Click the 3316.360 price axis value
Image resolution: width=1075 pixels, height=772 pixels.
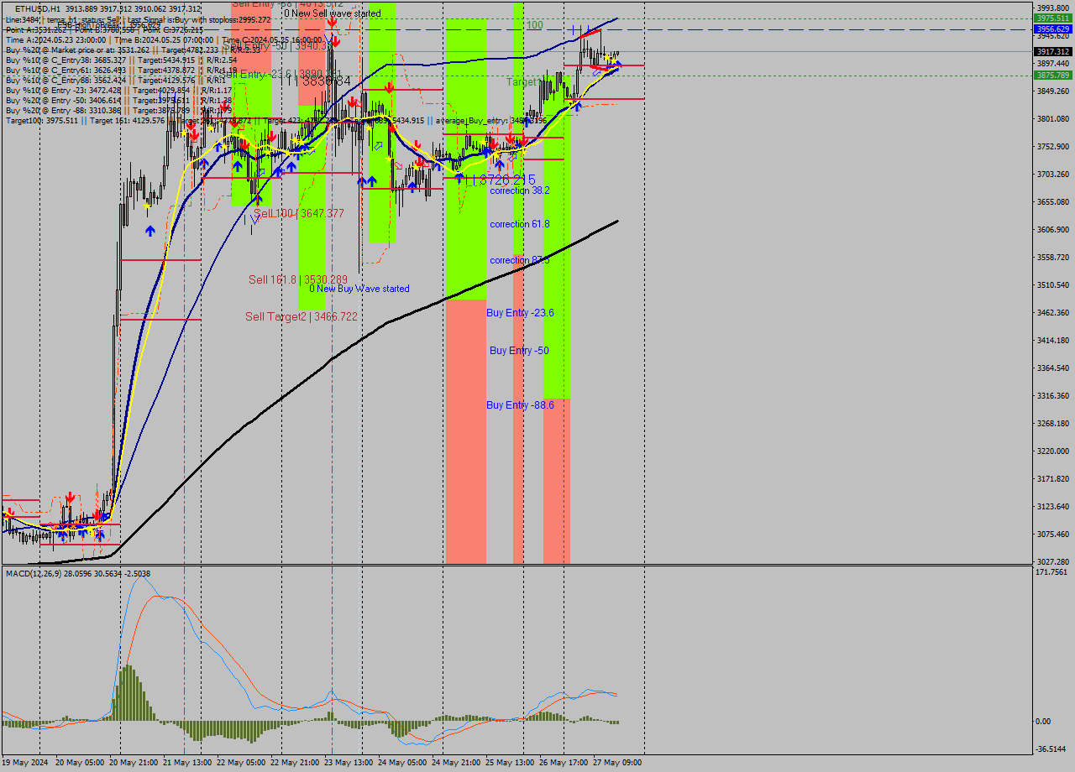(x=1053, y=396)
